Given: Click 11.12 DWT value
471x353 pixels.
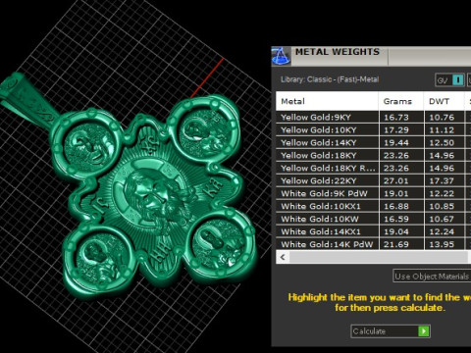Looking at the screenshot, I should click(442, 130).
